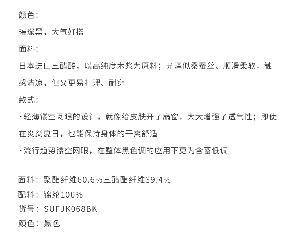The height and width of the screenshot is (246, 295).
Task: Click the 黑色 value in the bottom line
Action: coord(52,224)
